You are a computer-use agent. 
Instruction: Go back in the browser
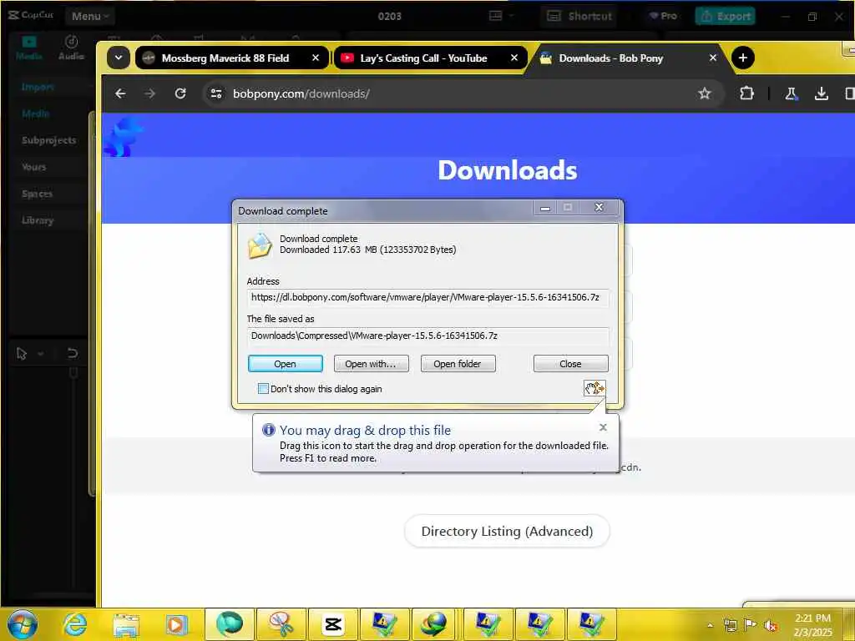(120, 93)
